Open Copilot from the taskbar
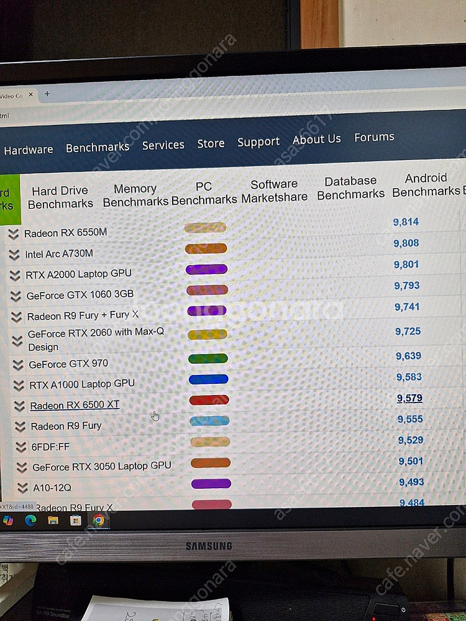The height and width of the screenshot is (621, 466). point(8,520)
